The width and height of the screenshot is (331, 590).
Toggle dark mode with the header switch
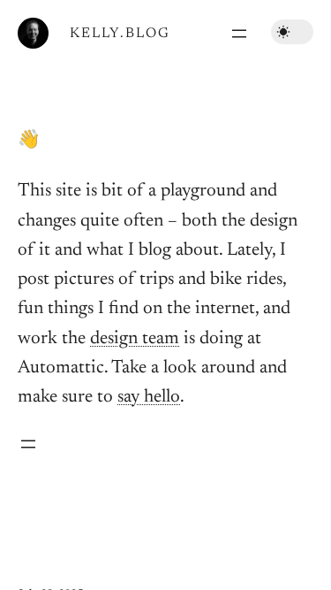(292, 32)
